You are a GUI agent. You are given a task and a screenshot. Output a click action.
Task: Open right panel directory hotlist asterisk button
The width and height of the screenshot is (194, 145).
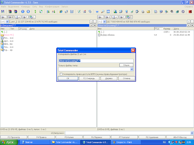pyautogui.click(x=189, y=25)
